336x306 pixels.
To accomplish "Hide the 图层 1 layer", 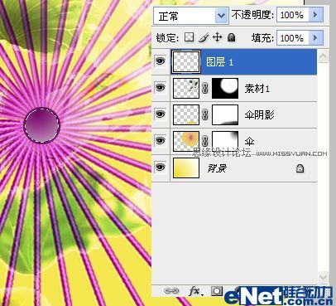I will point(161,61).
